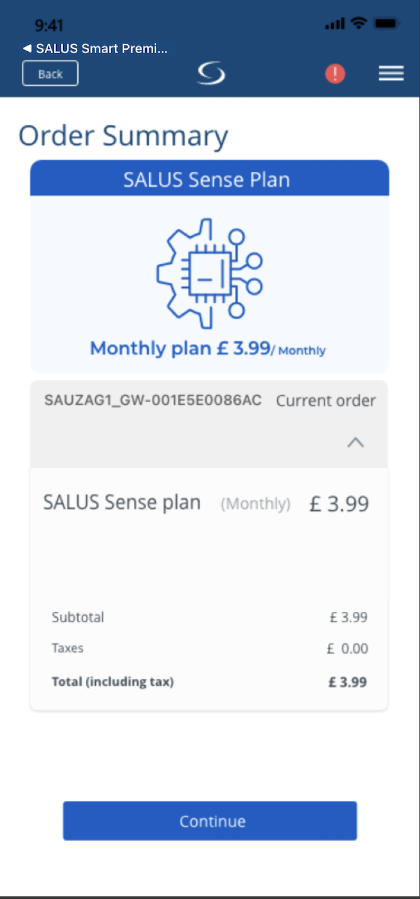Viewport: 420px width, 899px height.
Task: Tap the status bar clock 9:41
Action: pyautogui.click(x=49, y=25)
